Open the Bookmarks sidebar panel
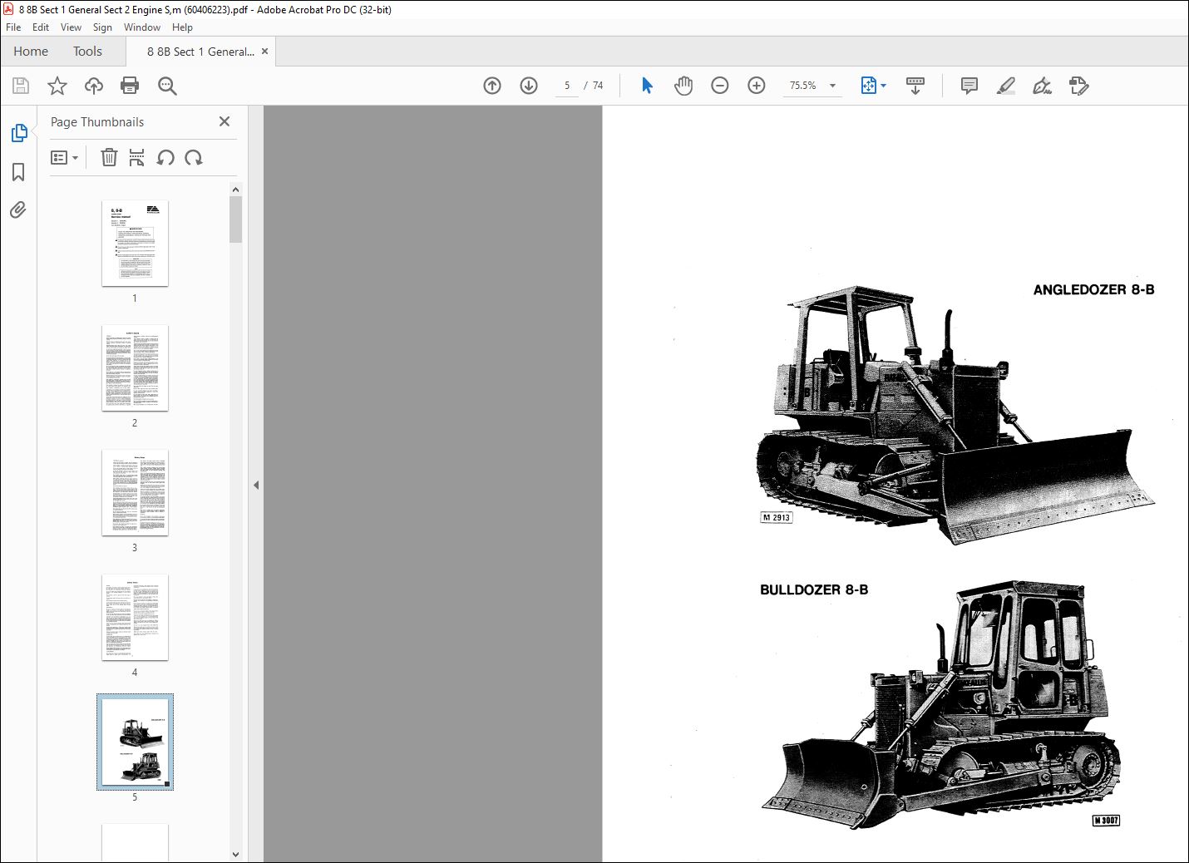The height and width of the screenshot is (863, 1189). coord(18,172)
